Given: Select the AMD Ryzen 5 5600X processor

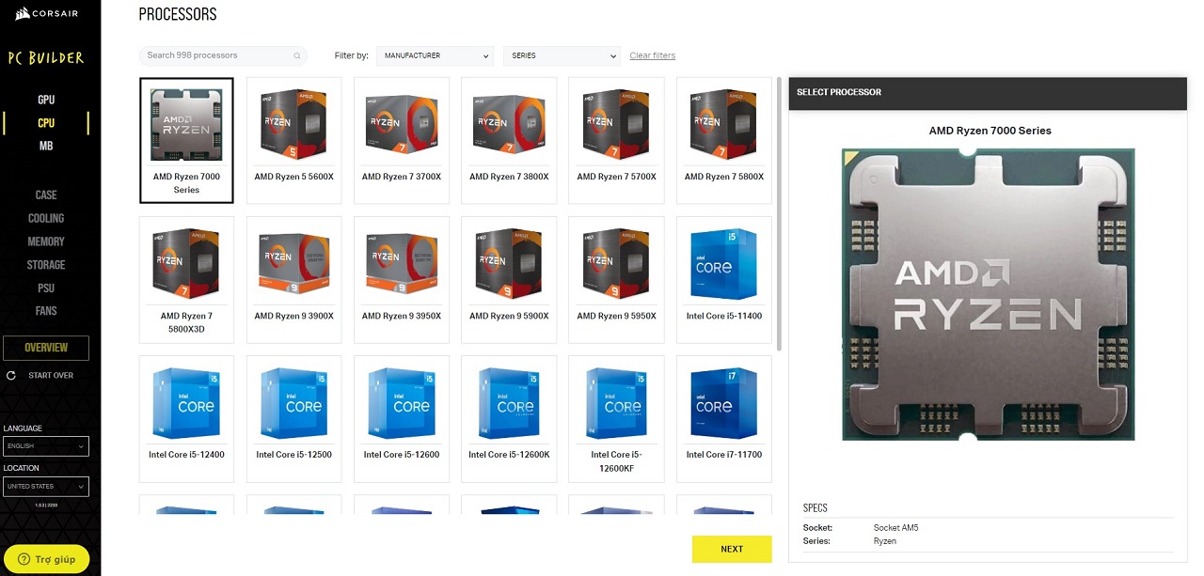Looking at the screenshot, I should (293, 140).
